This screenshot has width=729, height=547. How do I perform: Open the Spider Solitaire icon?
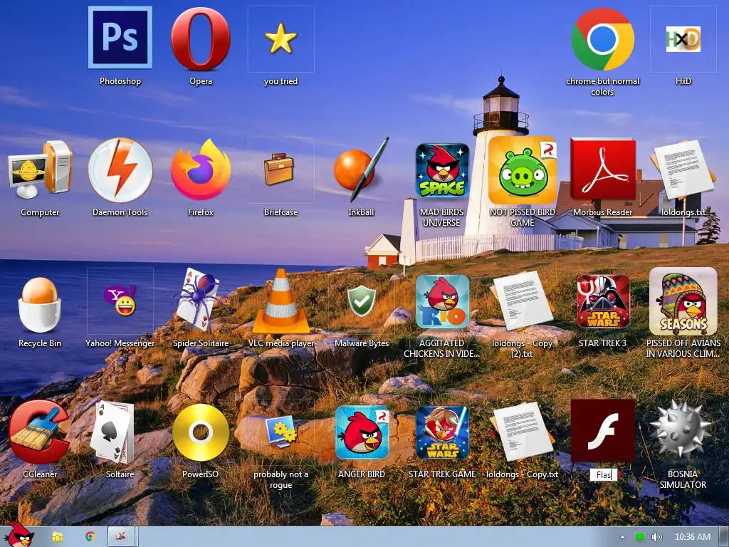(199, 300)
